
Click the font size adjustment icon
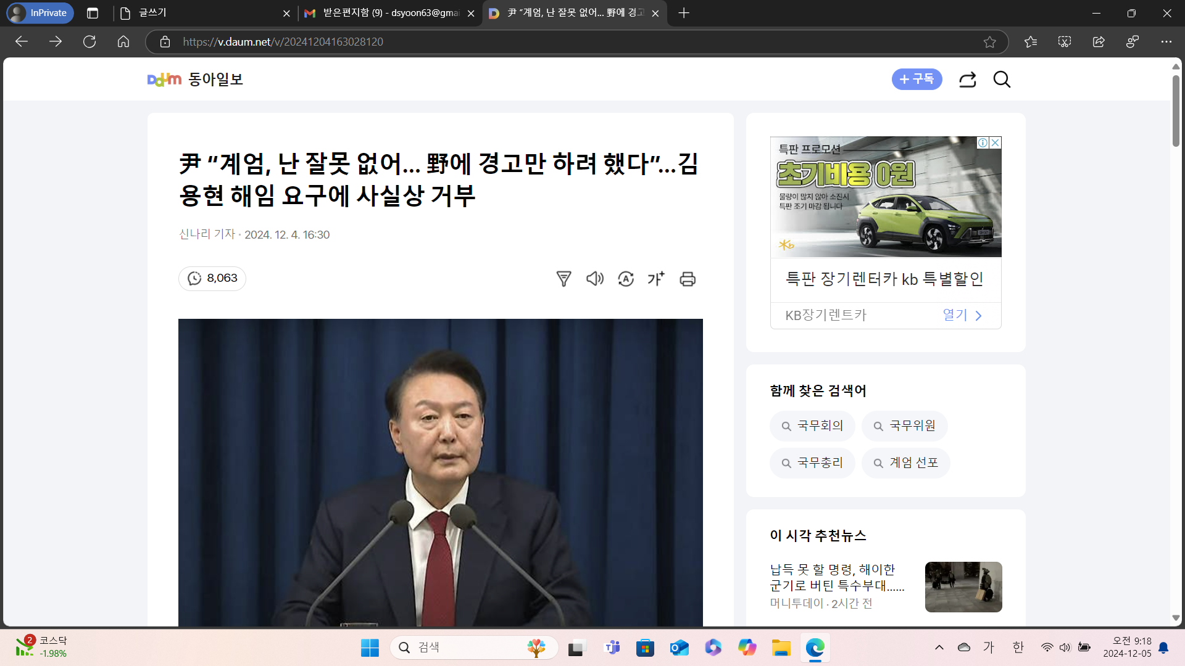tap(656, 279)
